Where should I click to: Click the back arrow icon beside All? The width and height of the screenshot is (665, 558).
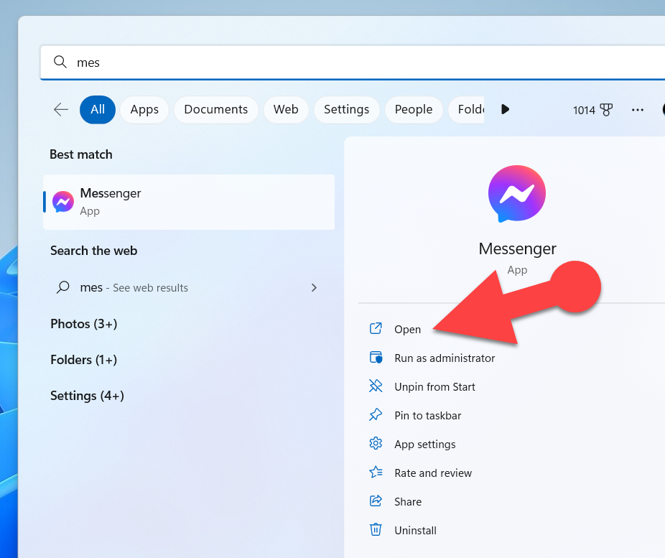60,109
